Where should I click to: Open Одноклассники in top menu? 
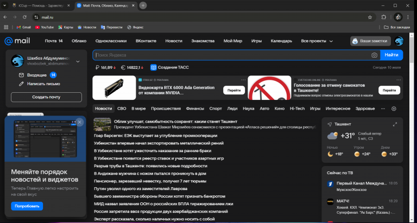111,41
